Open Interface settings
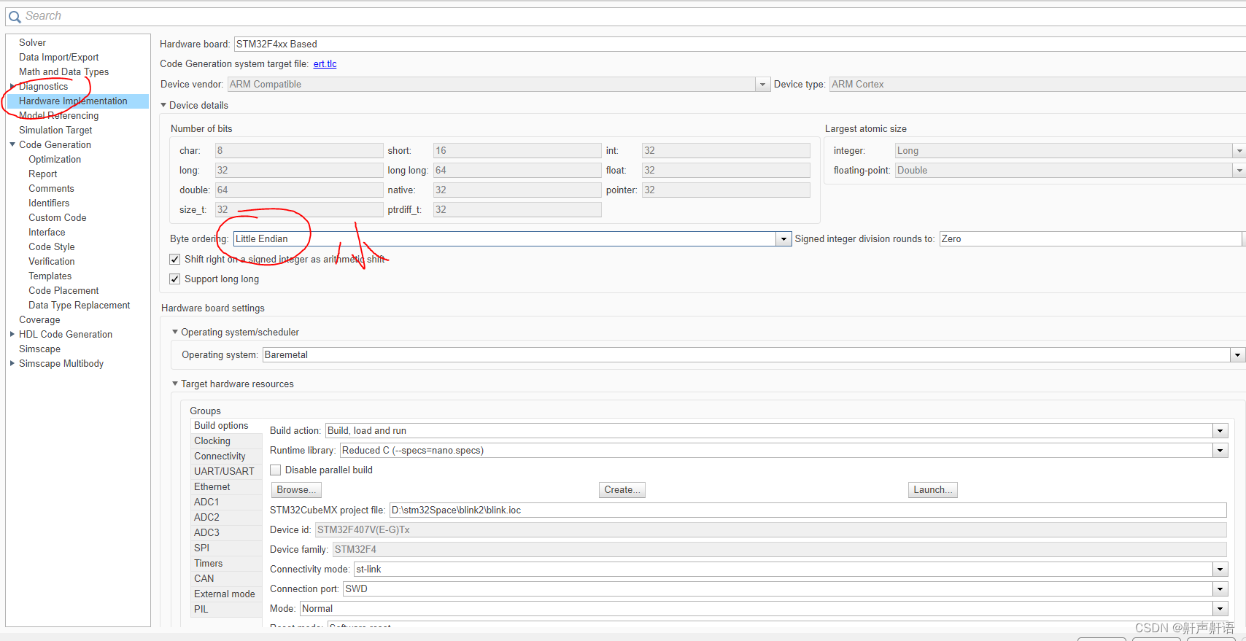Screen dimensions: 1246x641 pyautogui.click(x=47, y=232)
